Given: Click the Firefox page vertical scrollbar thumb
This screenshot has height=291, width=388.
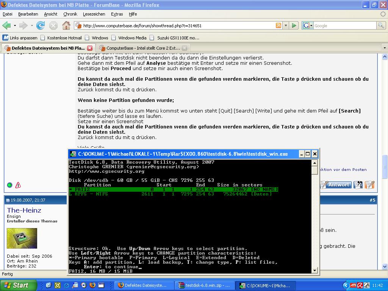Looking at the screenshot, I should tap(385, 167).
